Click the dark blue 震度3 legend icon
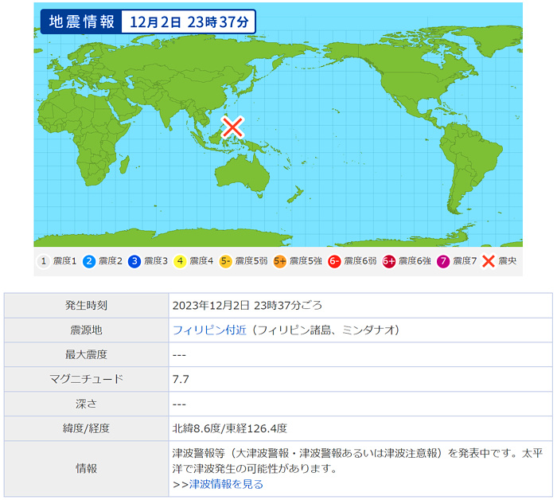557x500 pixels. (x=134, y=262)
